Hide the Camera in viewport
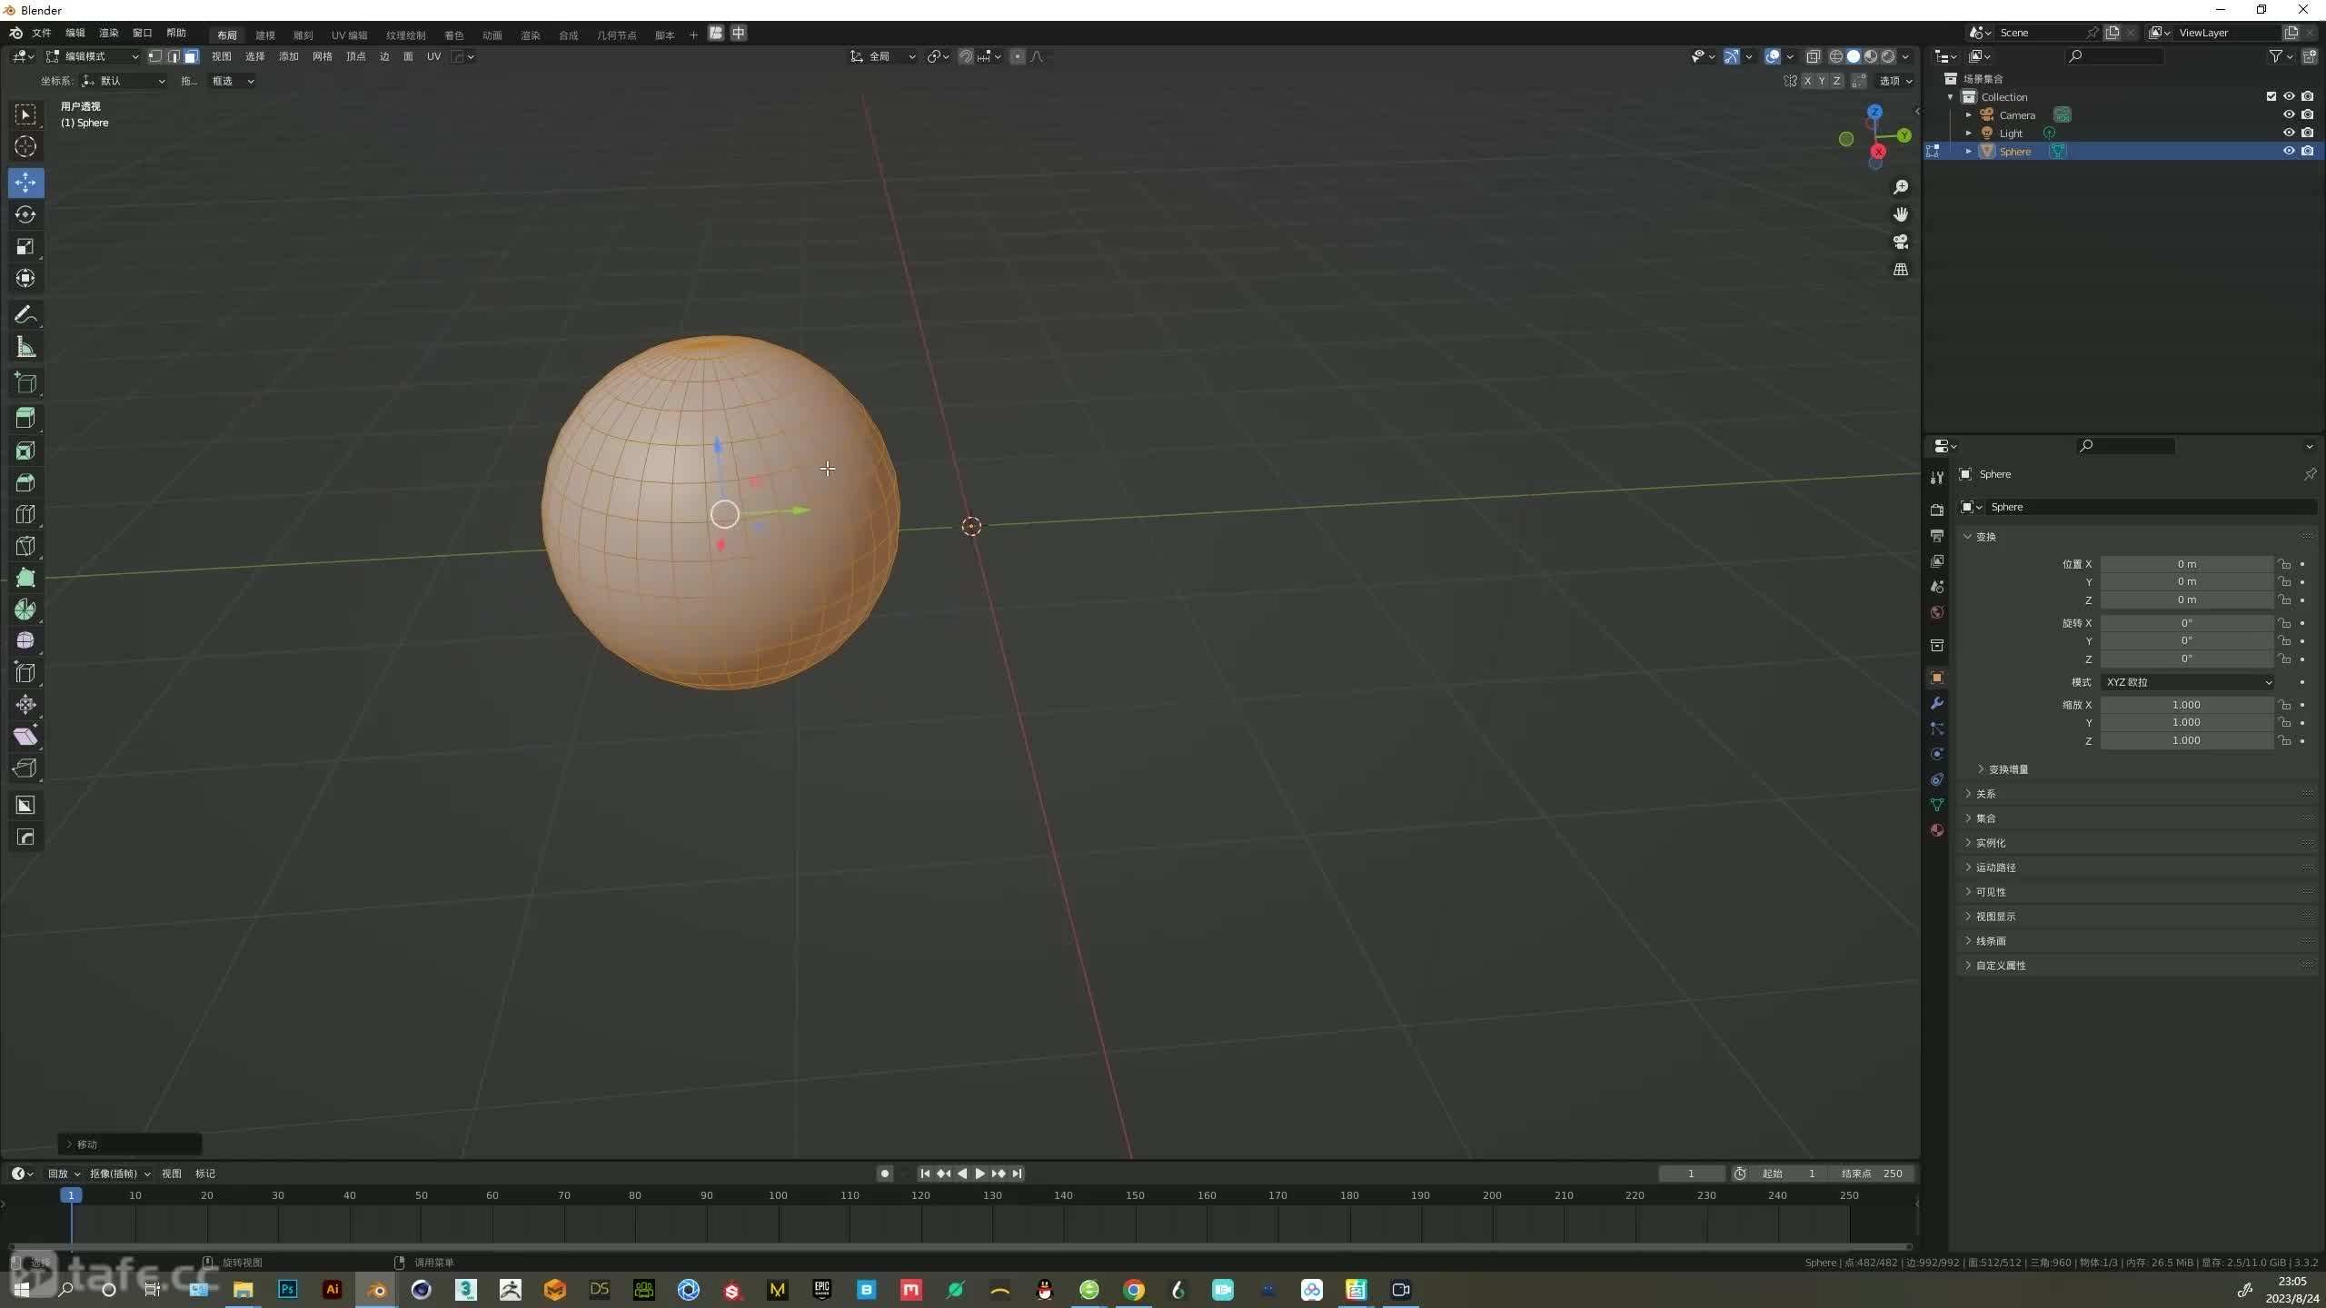2326x1308 pixels. tap(2289, 114)
